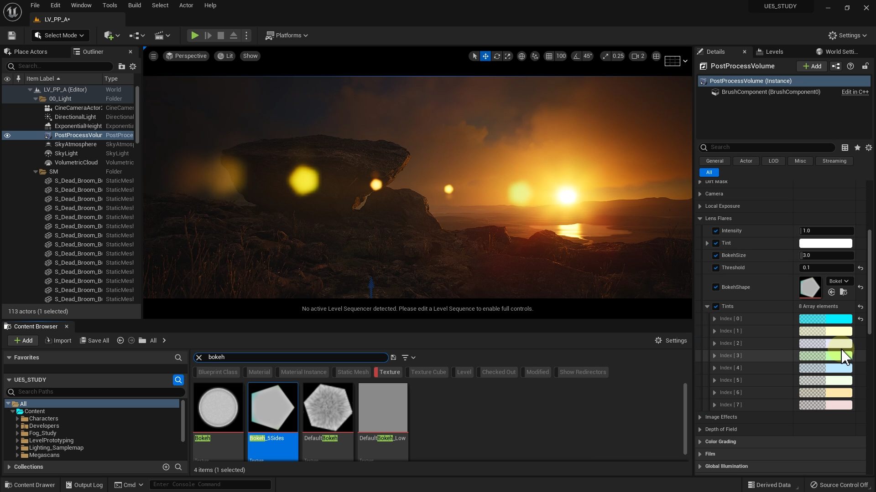Hide the PostProcessVolume with eye icon

click(x=7, y=135)
